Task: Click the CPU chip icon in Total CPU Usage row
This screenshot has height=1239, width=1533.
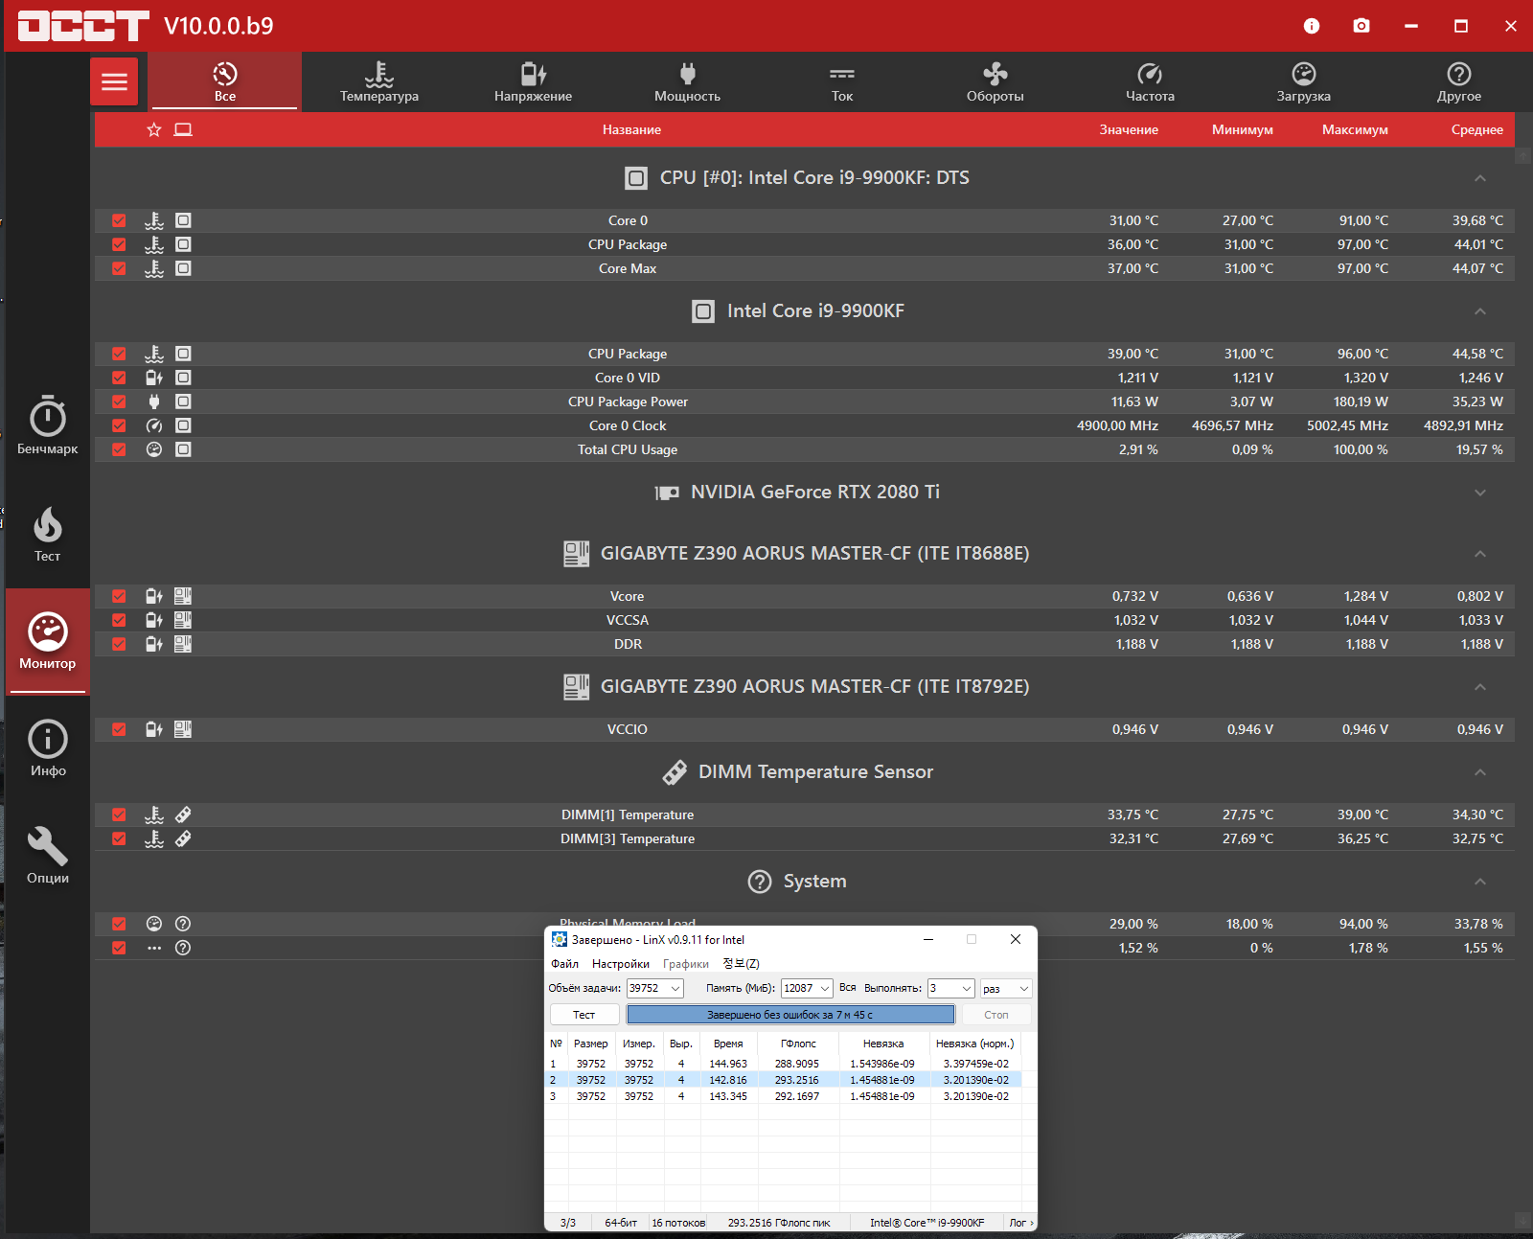Action: click(x=183, y=449)
